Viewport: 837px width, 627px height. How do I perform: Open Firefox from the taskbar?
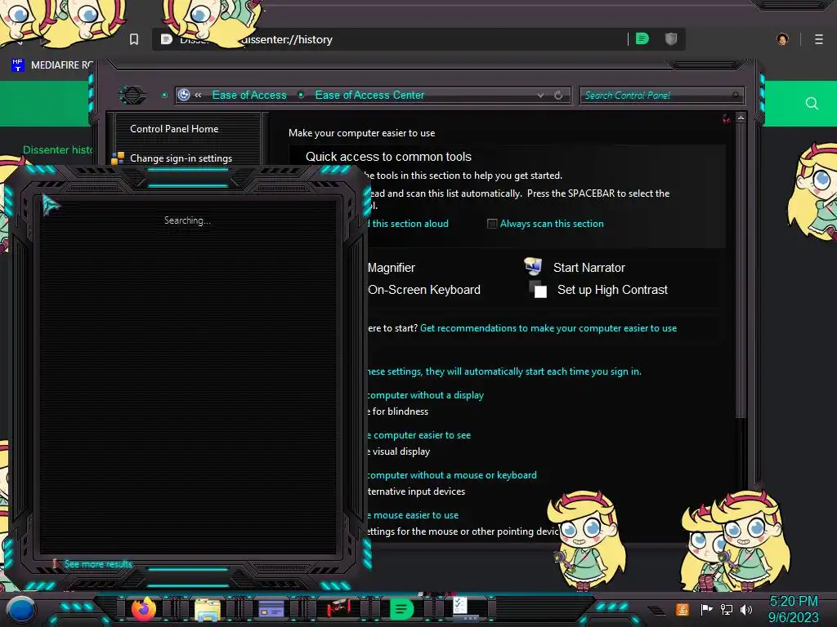click(143, 609)
